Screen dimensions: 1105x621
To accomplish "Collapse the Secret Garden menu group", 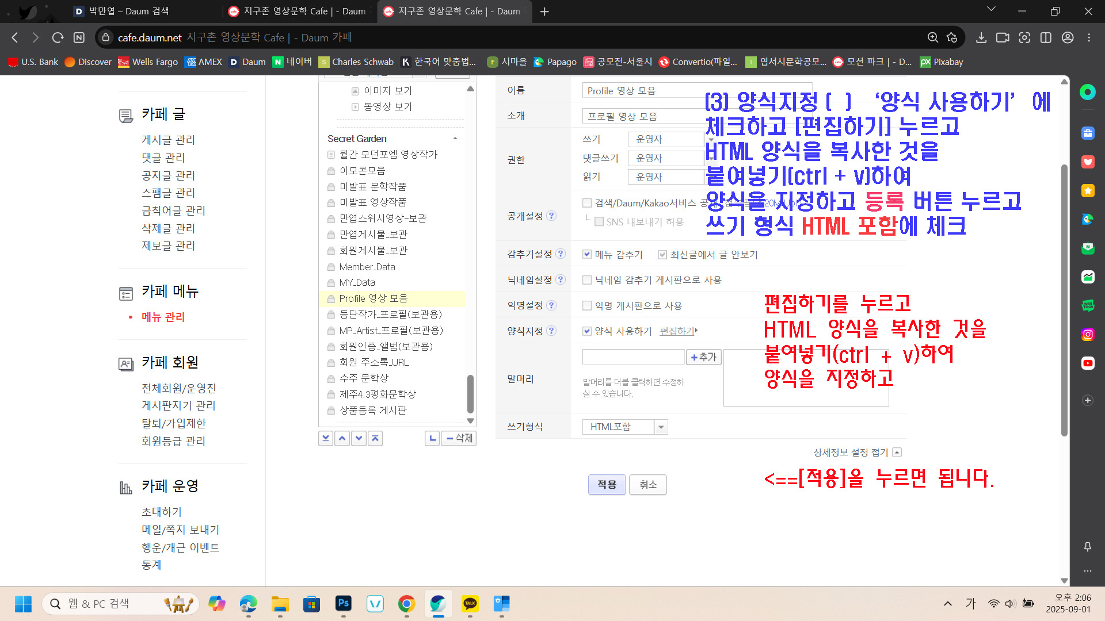I will point(455,139).
